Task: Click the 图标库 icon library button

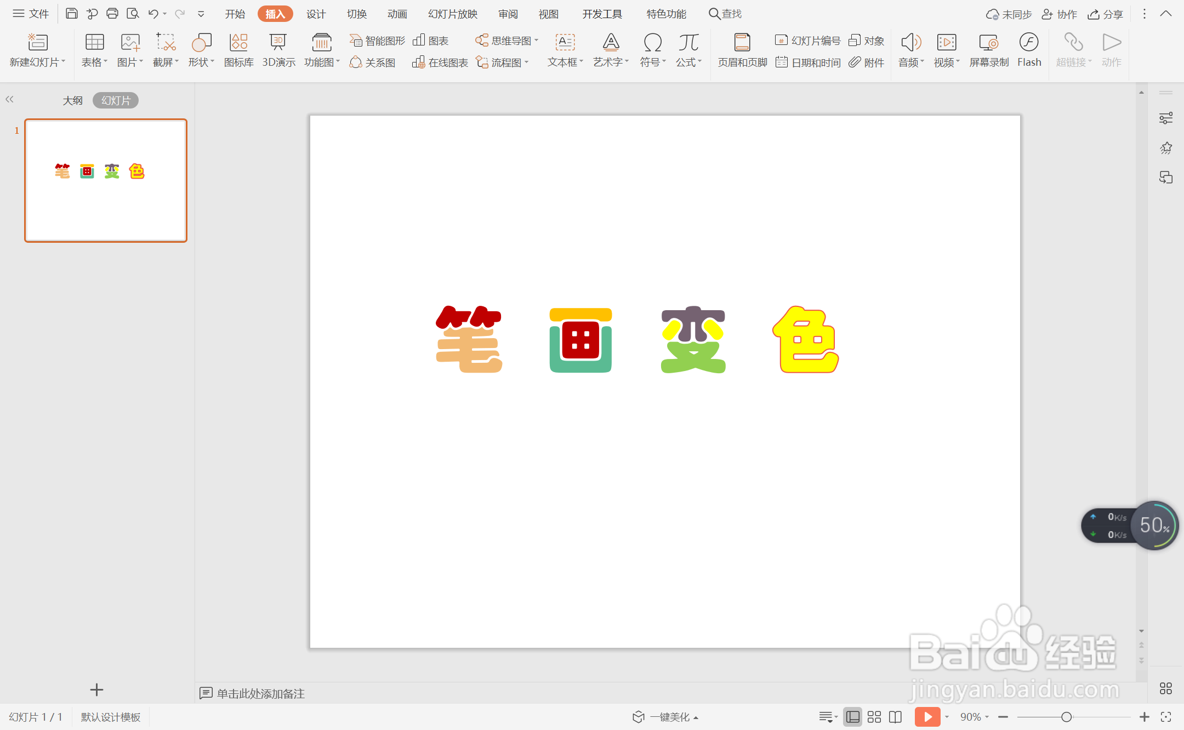Action: coord(238,49)
